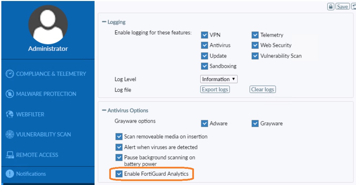The width and height of the screenshot is (356, 185).
Task: Click the lock icon beside Save
Action: pos(330,7)
